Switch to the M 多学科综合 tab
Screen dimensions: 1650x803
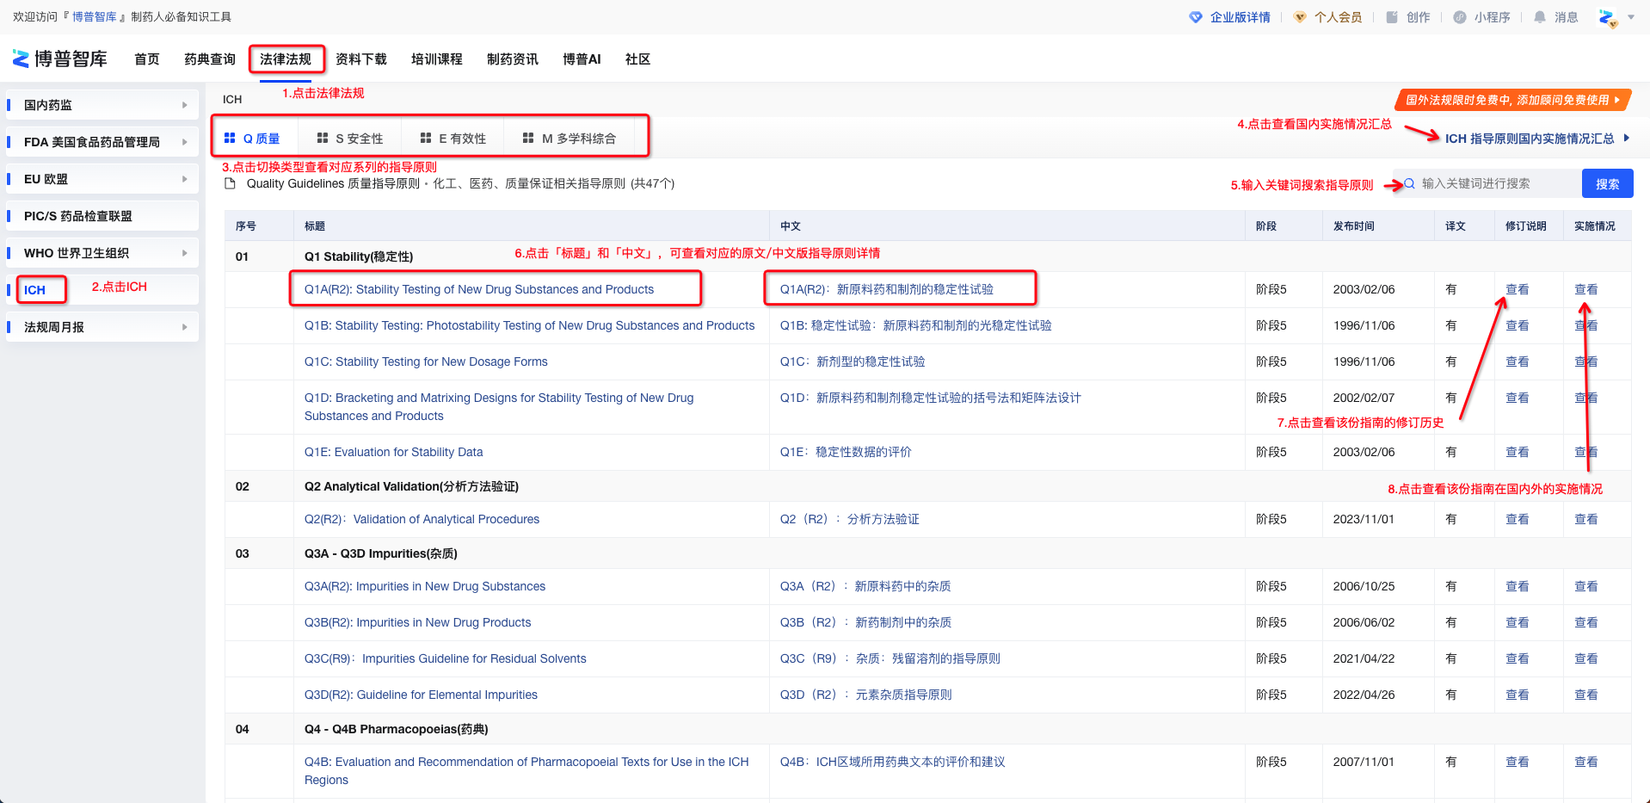pos(569,139)
